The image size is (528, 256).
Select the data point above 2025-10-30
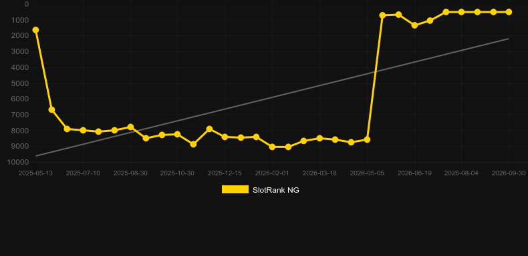pos(178,134)
